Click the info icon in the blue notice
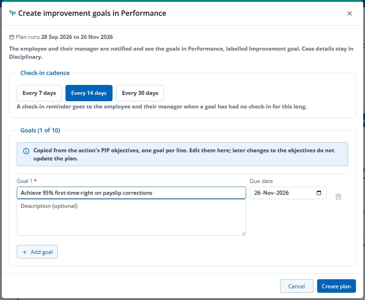The image size is (365, 300). (x=26, y=151)
